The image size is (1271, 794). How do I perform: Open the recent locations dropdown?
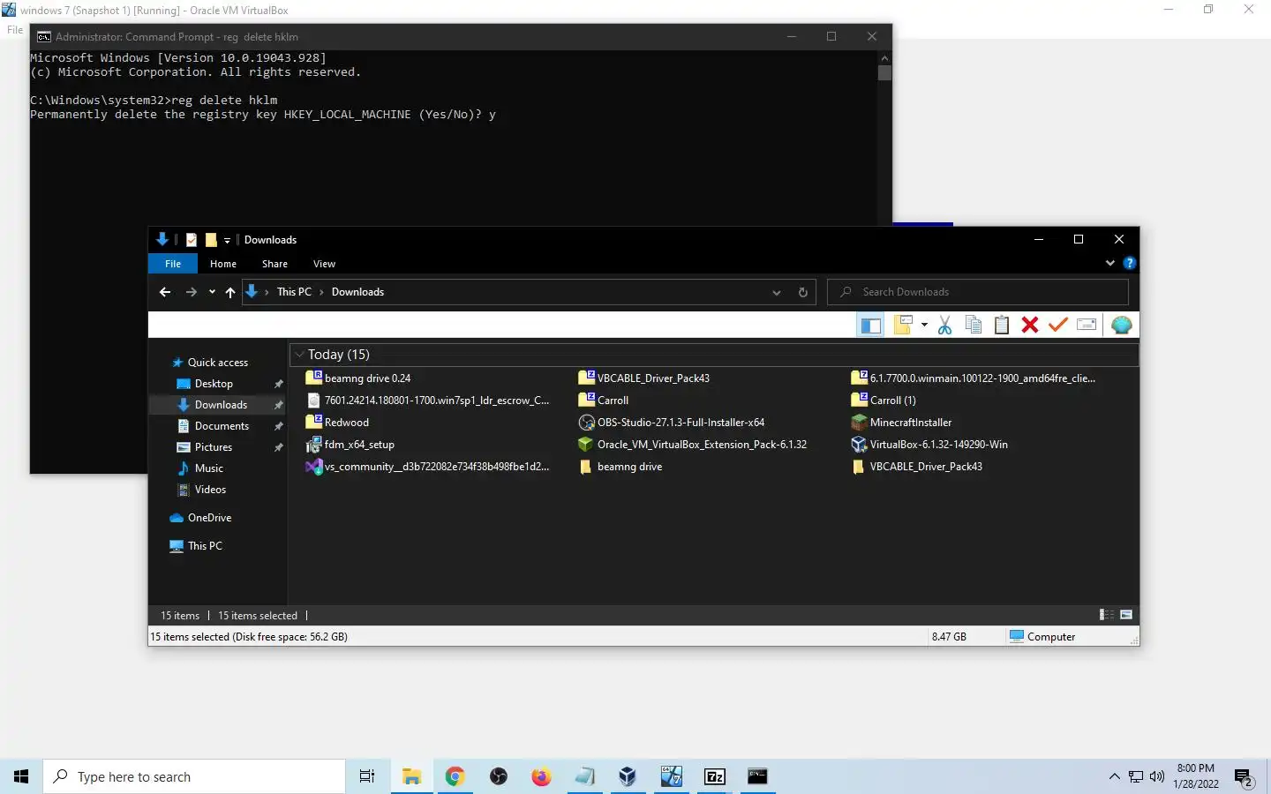pos(212,292)
